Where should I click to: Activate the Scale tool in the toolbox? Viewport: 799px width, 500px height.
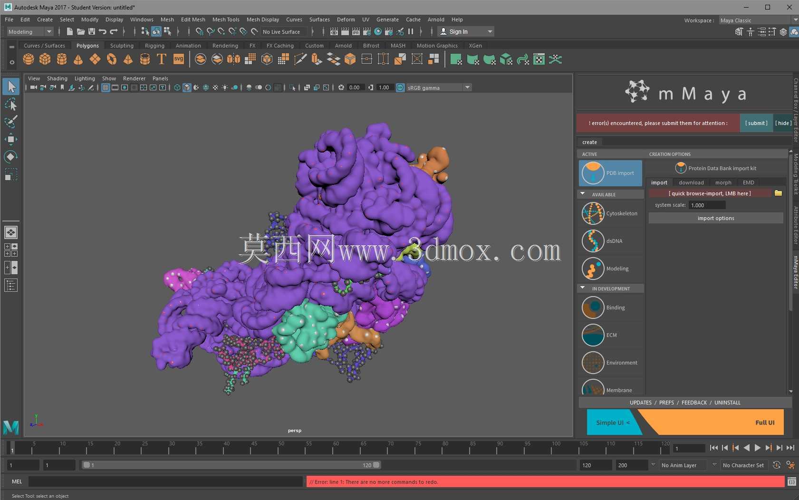(11, 174)
